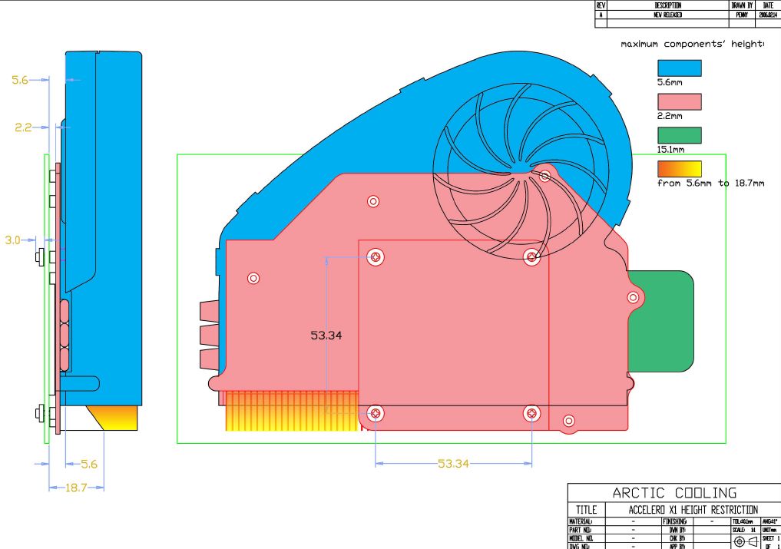Screen dimensions: 781x549
Task: Click the ARCTIC COOLING title block header
Action: point(673,493)
